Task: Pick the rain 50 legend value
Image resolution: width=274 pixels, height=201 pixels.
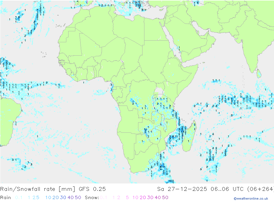Action: (x=78, y=197)
